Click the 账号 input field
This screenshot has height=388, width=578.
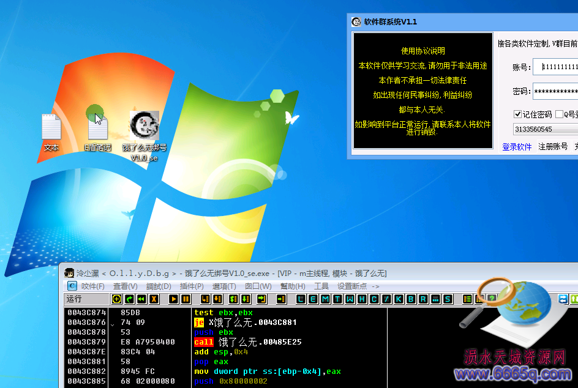point(555,67)
